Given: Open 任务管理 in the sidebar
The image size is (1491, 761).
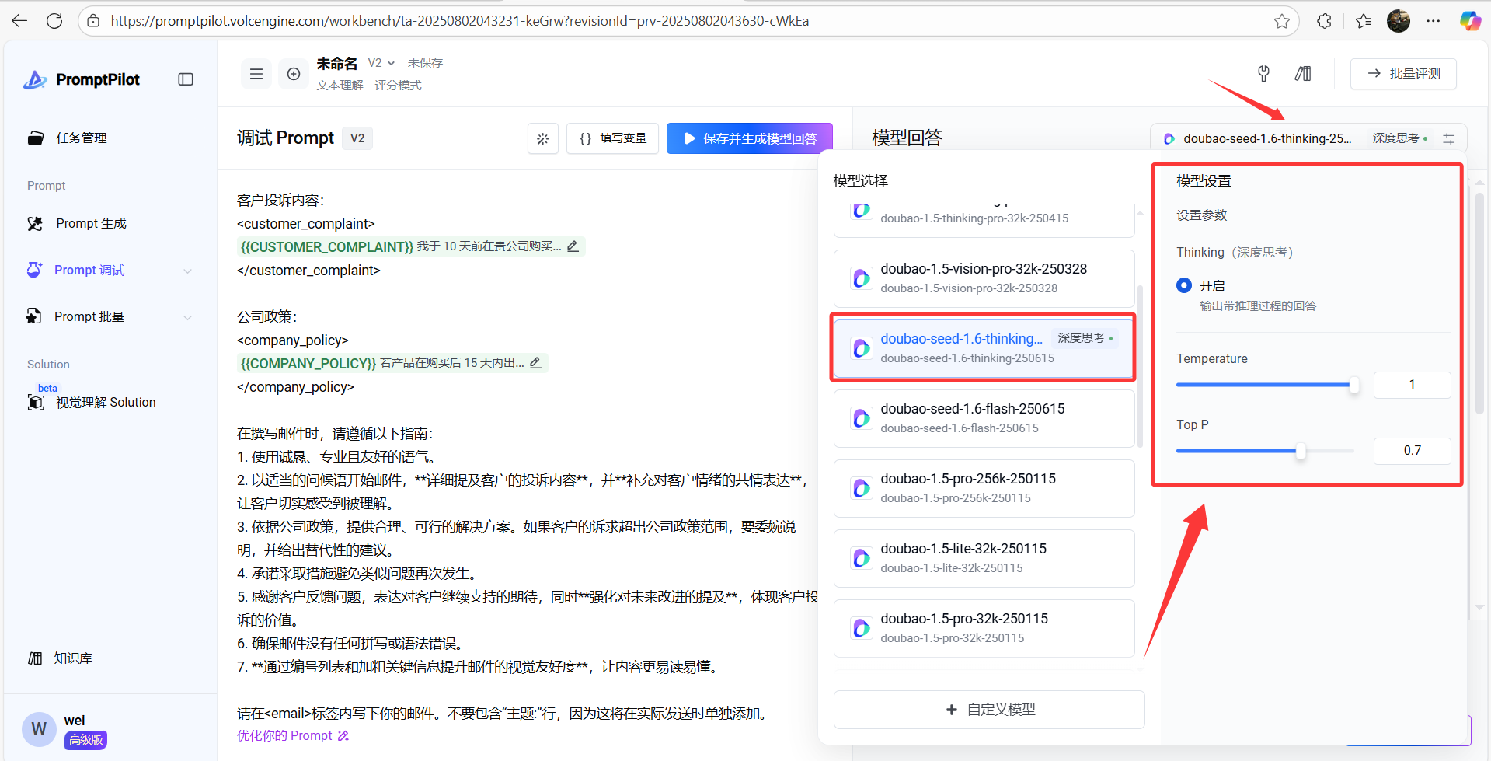Looking at the screenshot, I should coord(81,138).
